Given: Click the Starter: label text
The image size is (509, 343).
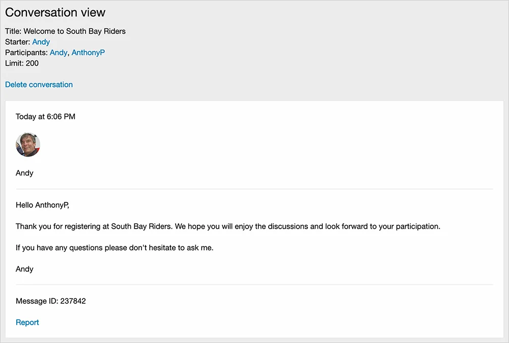Looking at the screenshot, I should click(x=18, y=42).
